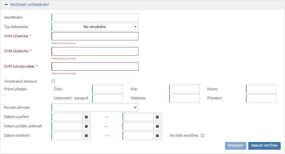The height and width of the screenshot is (154, 285).
Task: Click into the OVM schvalovatele field
Action: coord(95,66)
